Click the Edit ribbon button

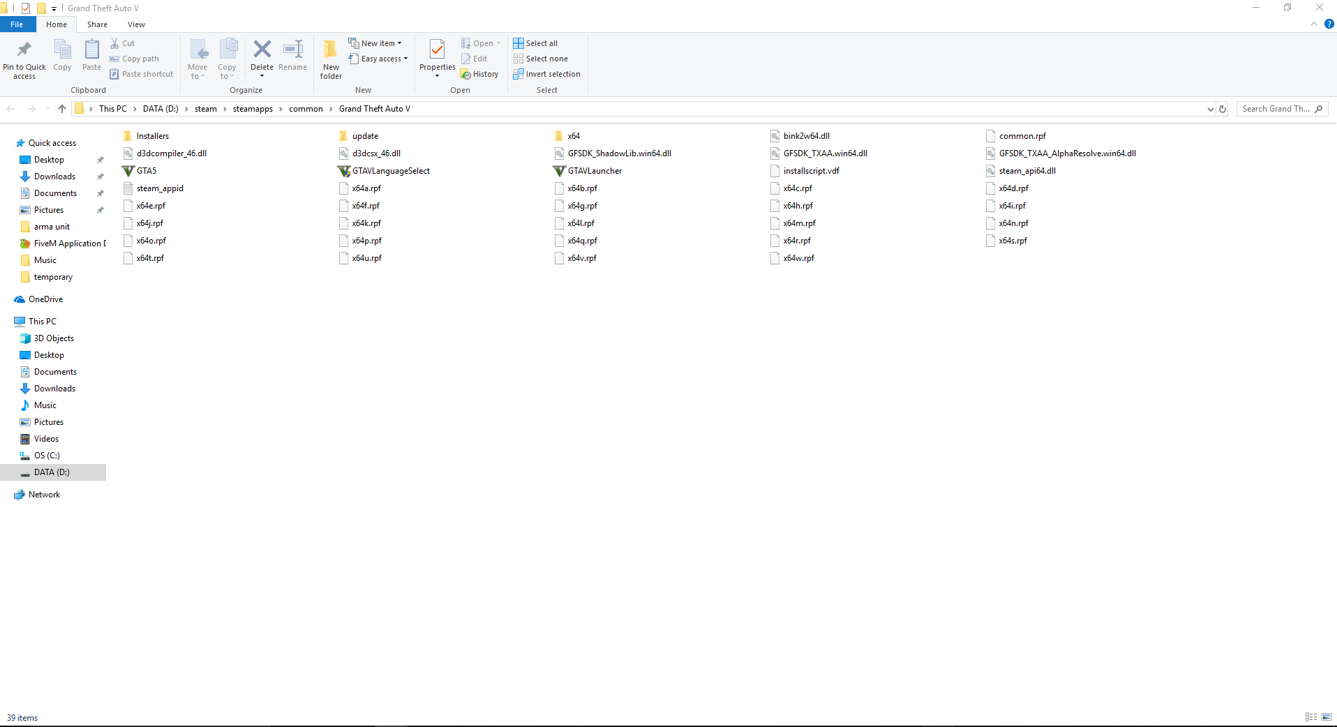point(475,59)
